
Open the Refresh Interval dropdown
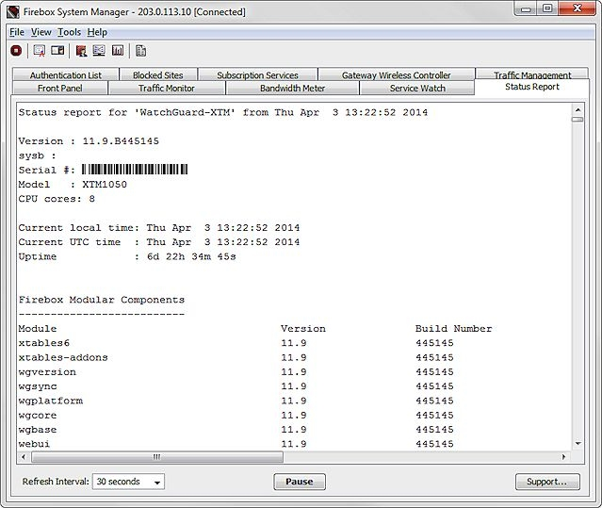click(x=128, y=482)
